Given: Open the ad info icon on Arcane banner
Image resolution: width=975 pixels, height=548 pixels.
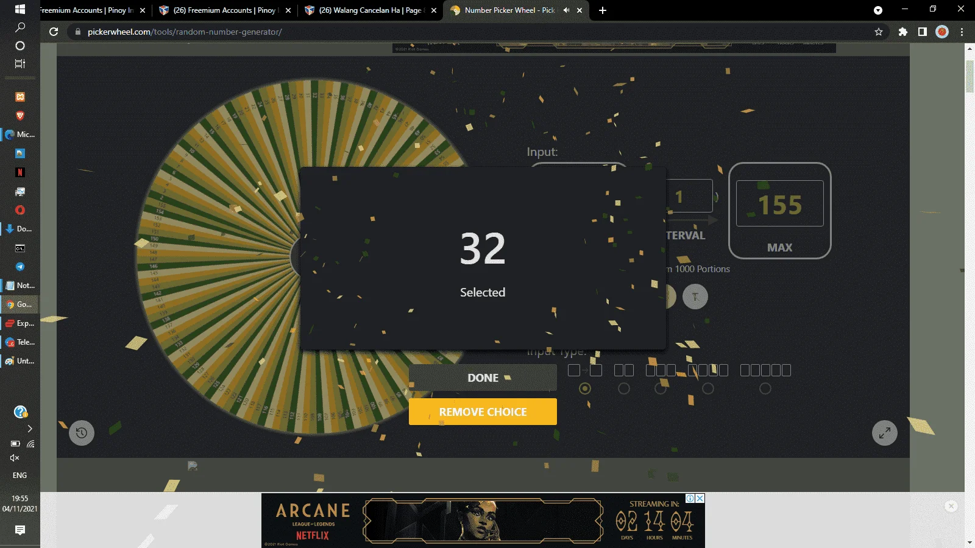Looking at the screenshot, I should point(690,498).
